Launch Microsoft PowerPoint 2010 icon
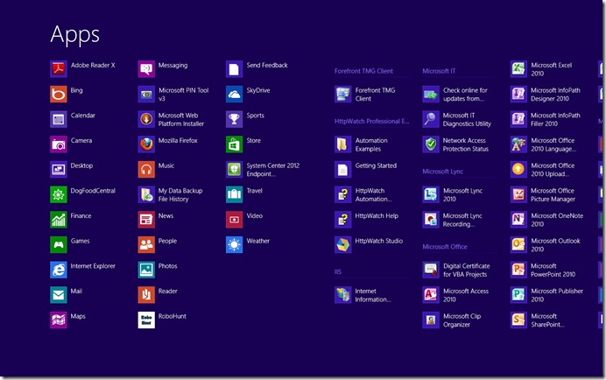Image resolution: width=606 pixels, height=380 pixels. pyautogui.click(x=518, y=271)
